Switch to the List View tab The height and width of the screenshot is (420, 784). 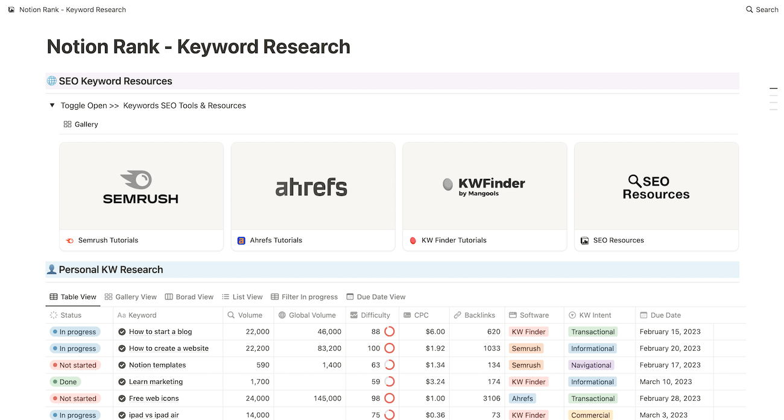coord(242,297)
